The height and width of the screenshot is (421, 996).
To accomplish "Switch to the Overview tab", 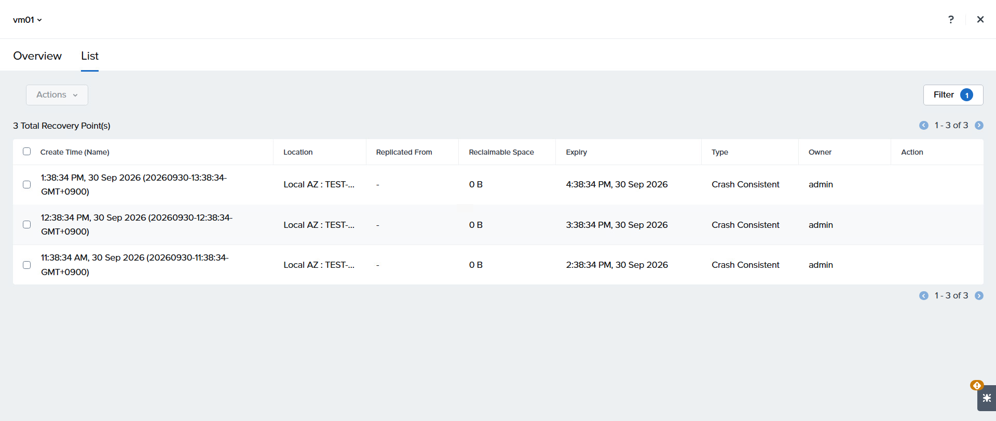I will (37, 56).
